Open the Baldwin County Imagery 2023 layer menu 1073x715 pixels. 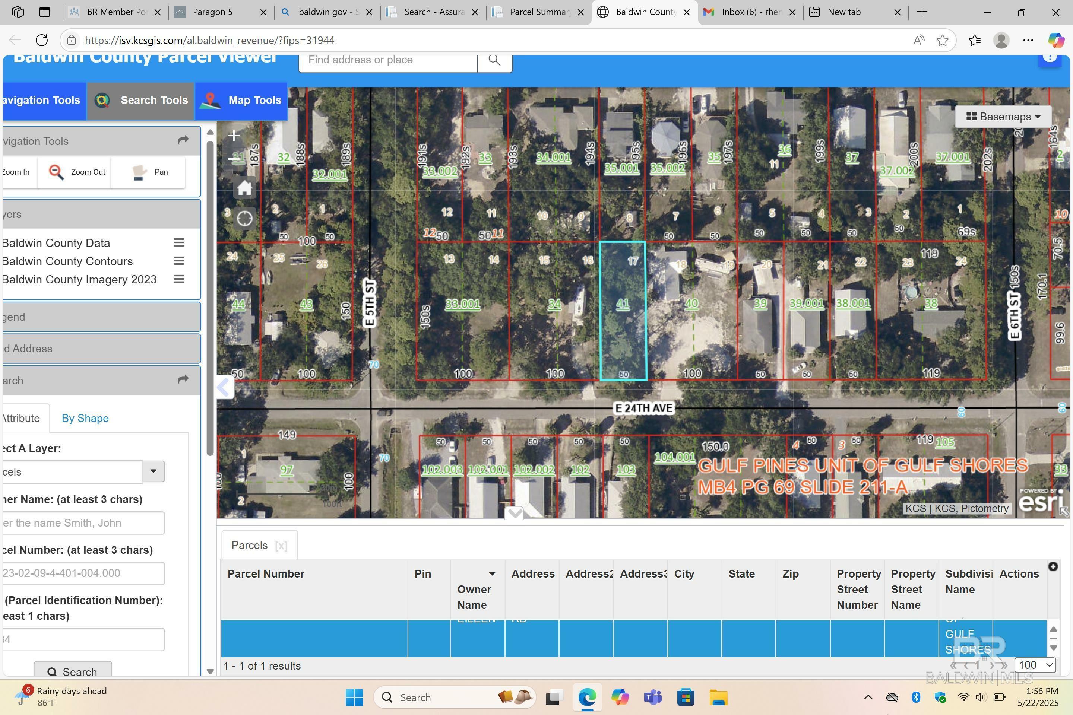[179, 279]
